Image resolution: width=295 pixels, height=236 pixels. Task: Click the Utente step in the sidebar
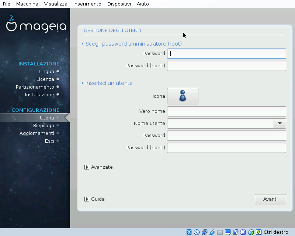[x=47, y=118]
